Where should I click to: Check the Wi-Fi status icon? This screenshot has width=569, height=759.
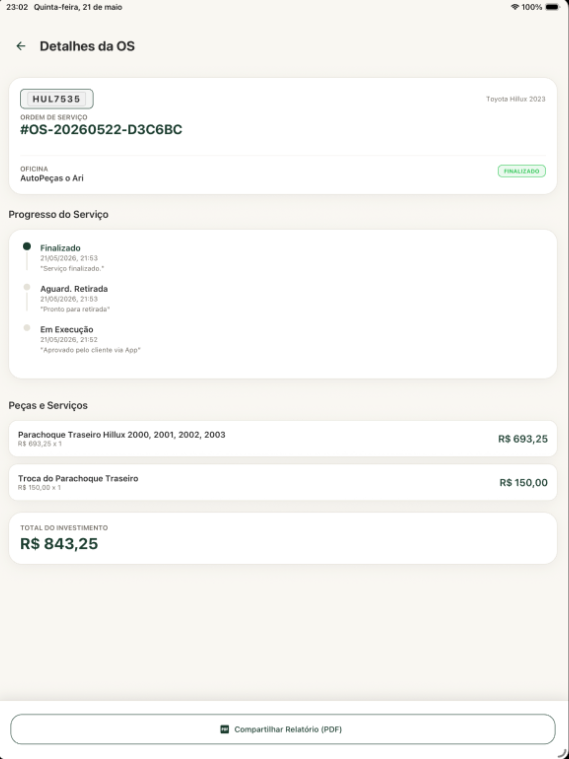click(x=514, y=7)
